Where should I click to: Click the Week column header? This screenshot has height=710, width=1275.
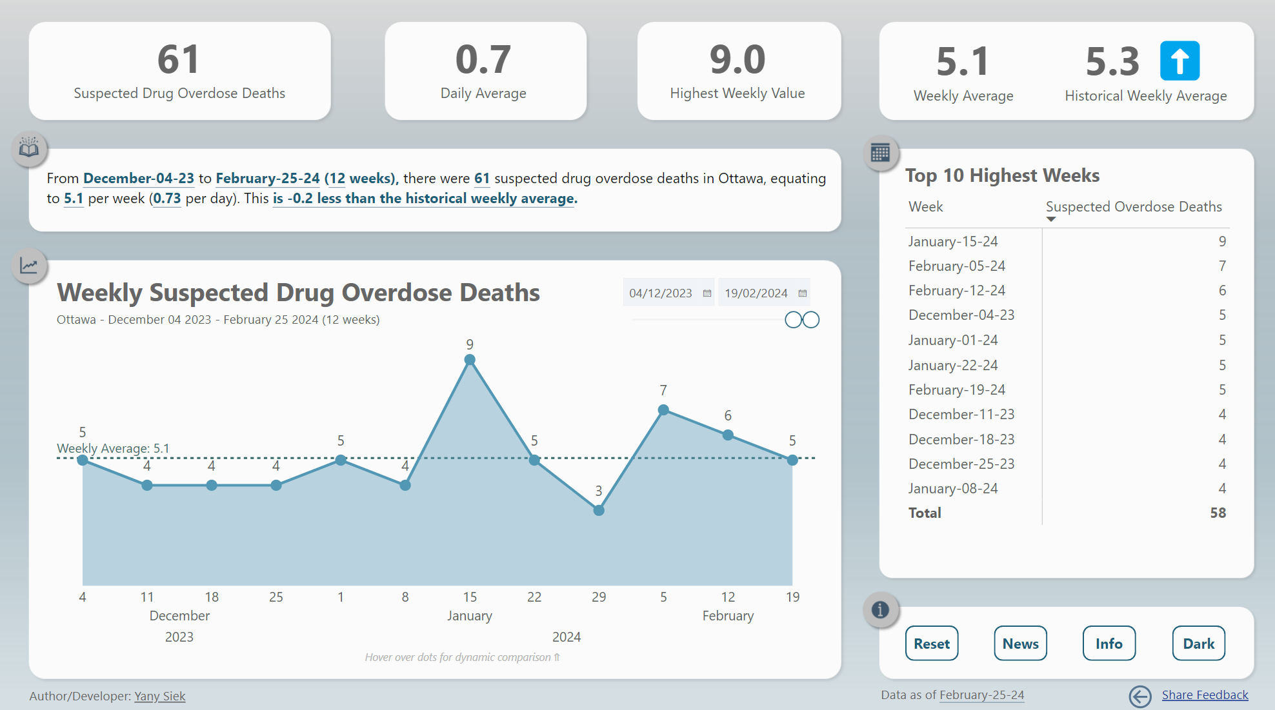(925, 207)
